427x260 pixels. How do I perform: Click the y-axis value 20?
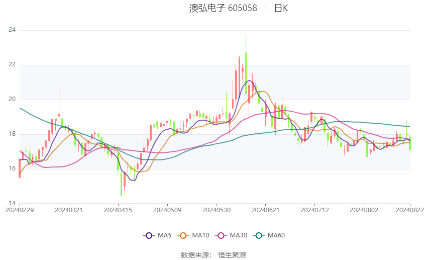click(12, 99)
